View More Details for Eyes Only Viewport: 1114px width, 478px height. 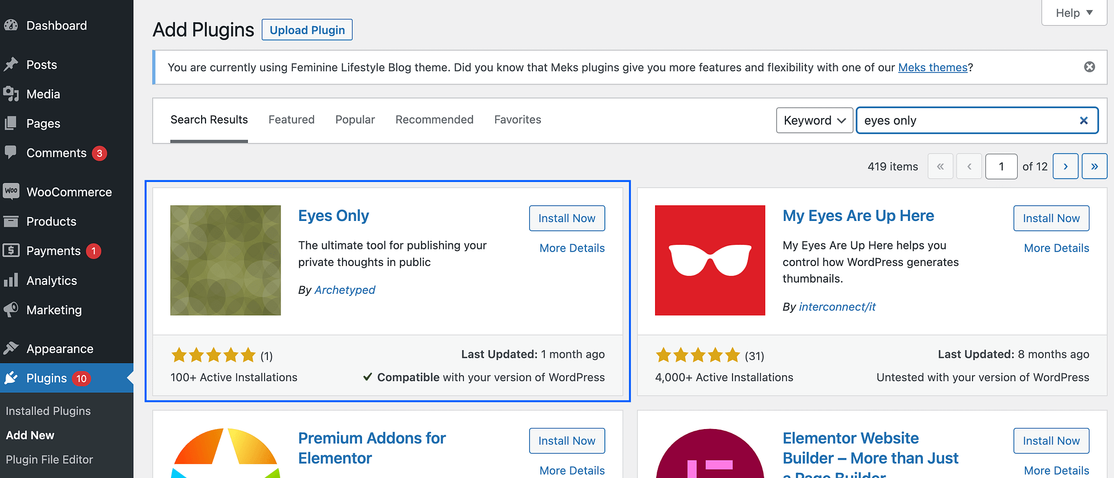[572, 248]
